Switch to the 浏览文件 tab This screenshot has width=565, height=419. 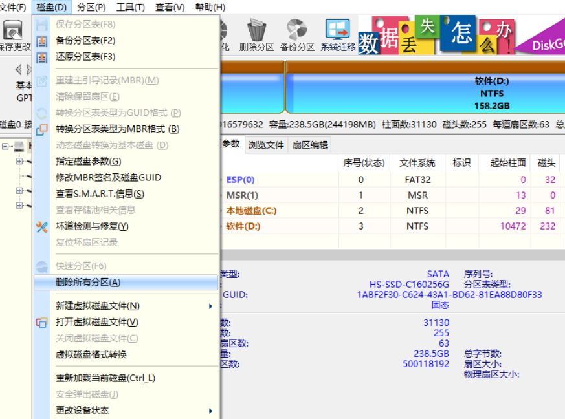tap(266, 145)
